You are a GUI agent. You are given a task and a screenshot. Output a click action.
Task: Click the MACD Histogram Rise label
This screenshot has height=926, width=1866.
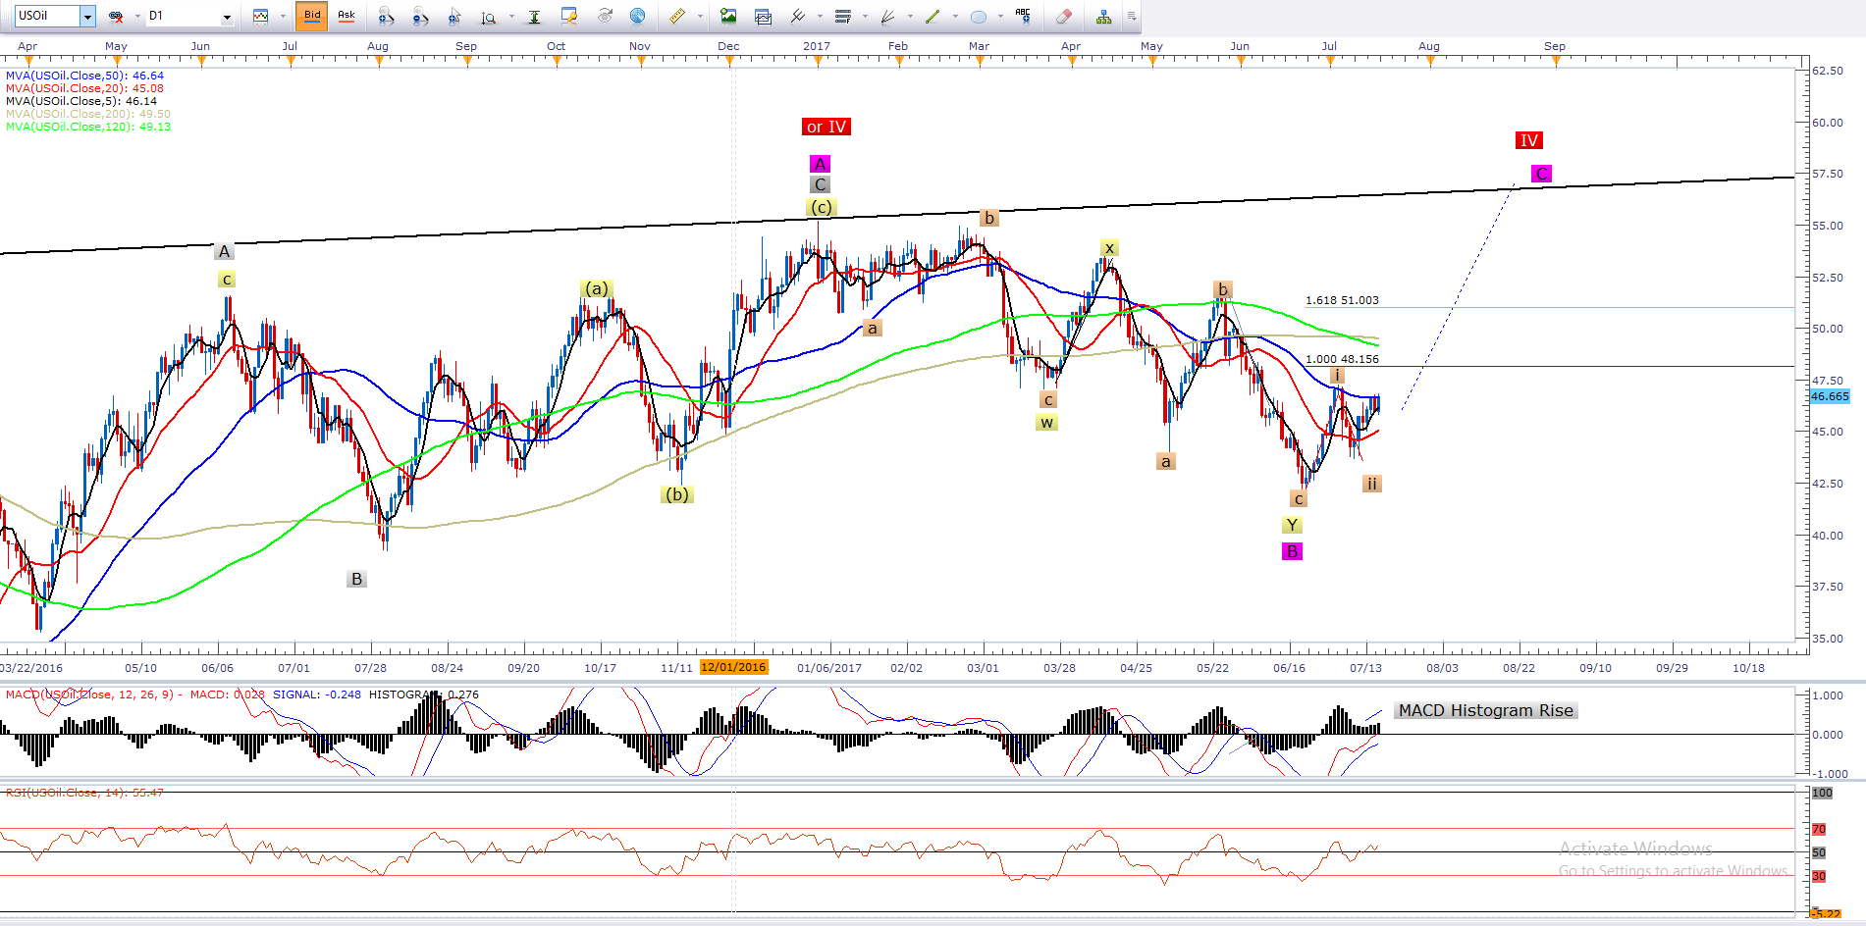coord(1485,710)
